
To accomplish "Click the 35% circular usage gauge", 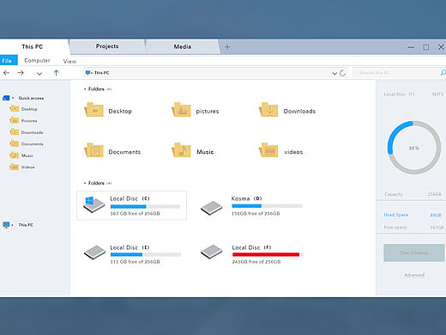I will (x=414, y=148).
